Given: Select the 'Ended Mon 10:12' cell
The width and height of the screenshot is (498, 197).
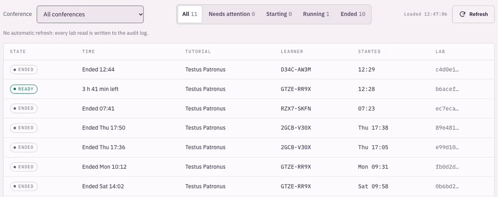Looking at the screenshot, I should pyautogui.click(x=104, y=167).
